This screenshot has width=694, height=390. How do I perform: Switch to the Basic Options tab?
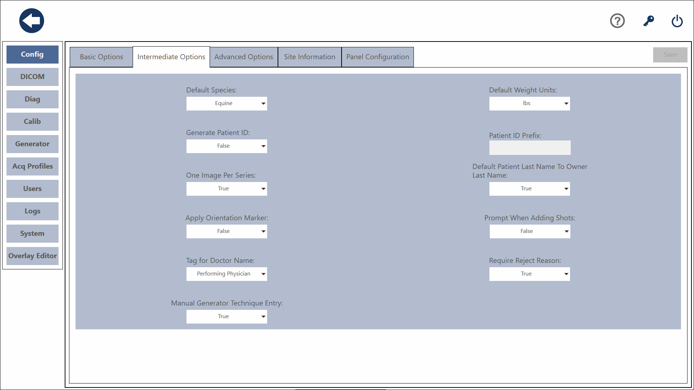[x=101, y=57]
